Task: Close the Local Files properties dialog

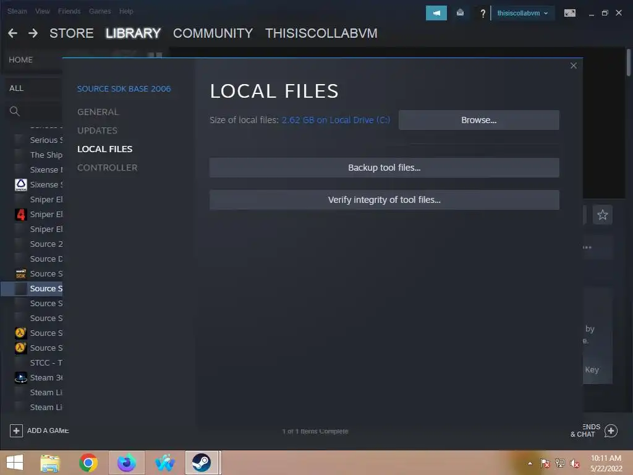Action: pyautogui.click(x=574, y=66)
